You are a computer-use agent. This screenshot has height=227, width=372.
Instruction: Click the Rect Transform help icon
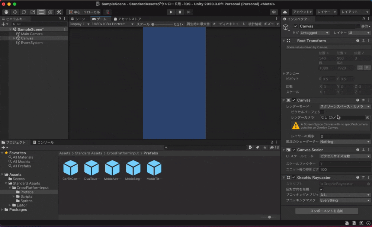[x=357, y=41]
